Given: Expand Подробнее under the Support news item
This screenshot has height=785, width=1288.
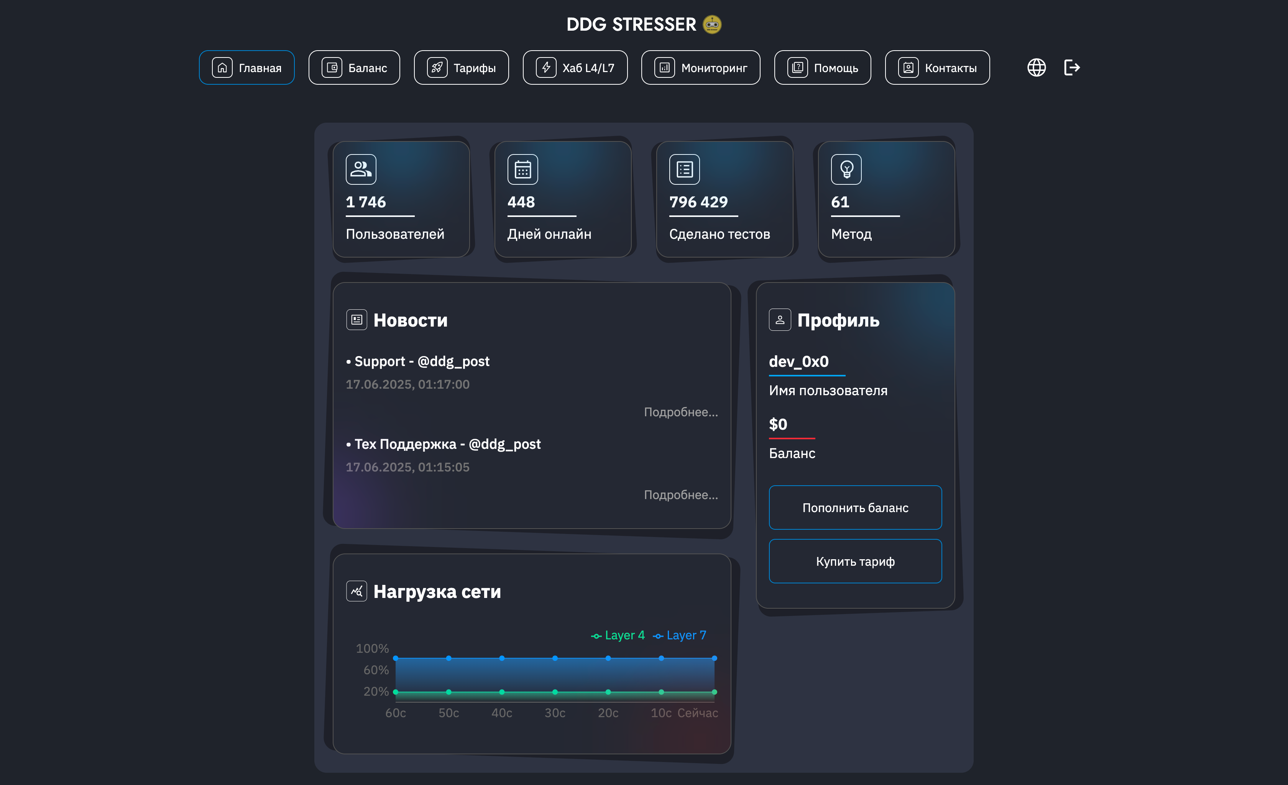Looking at the screenshot, I should point(681,412).
